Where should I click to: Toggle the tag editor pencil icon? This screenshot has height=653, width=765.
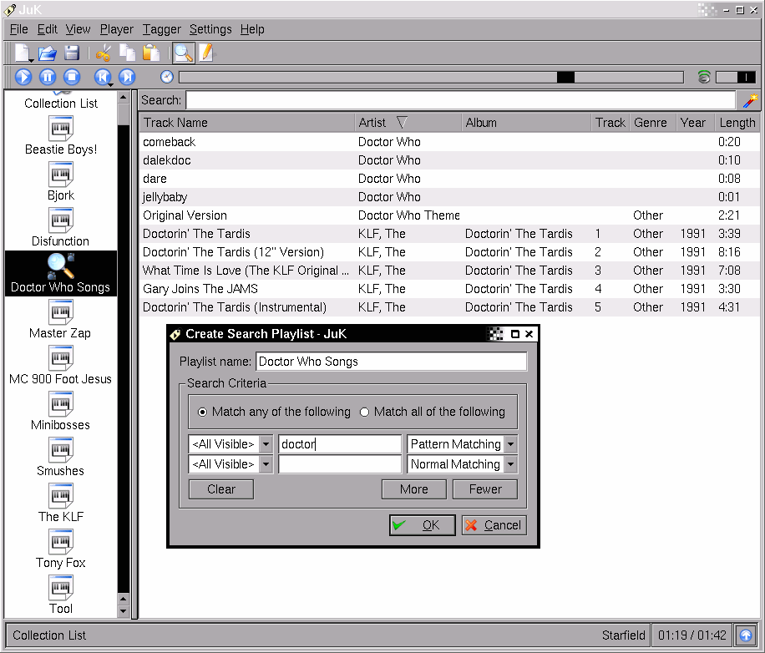point(205,53)
